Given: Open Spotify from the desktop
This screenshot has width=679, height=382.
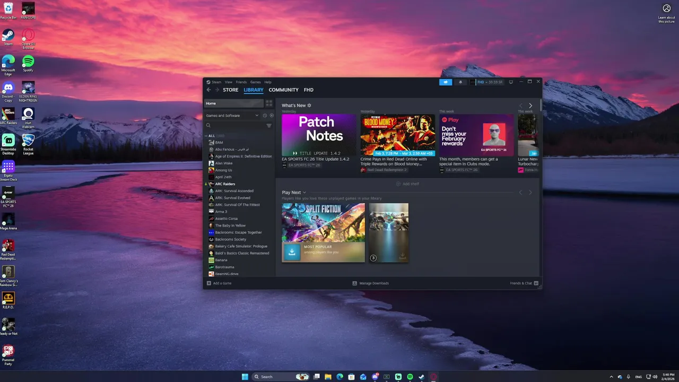Looking at the screenshot, I should pyautogui.click(x=28, y=64).
